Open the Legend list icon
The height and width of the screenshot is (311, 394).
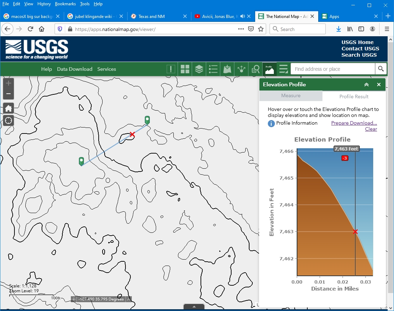pyautogui.click(x=213, y=69)
